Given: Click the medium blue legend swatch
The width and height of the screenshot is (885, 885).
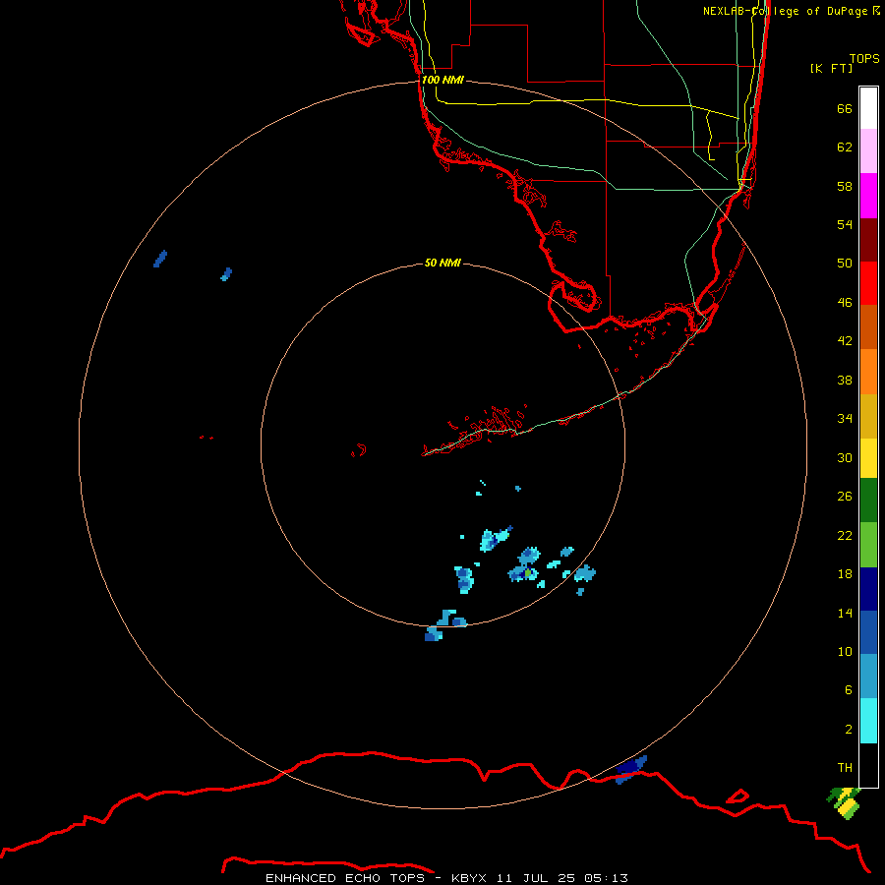Looking at the screenshot, I should [x=868, y=632].
